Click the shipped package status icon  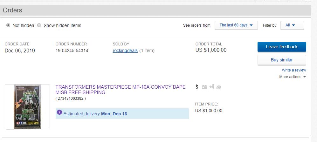(x=204, y=87)
